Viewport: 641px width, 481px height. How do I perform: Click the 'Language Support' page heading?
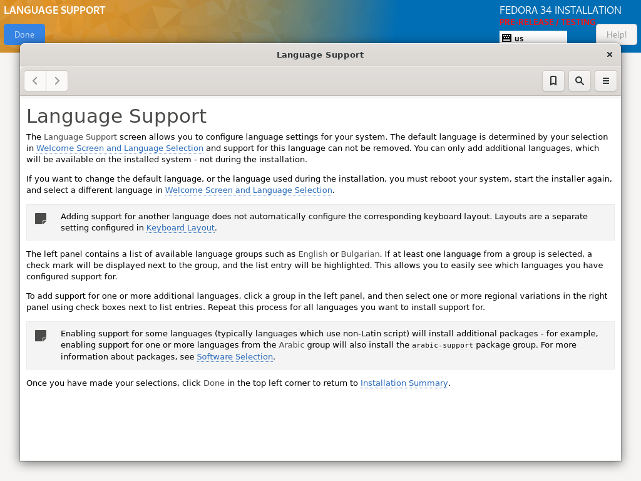click(x=116, y=116)
